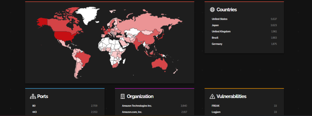The width and height of the screenshot is (312, 116).
Task: Click United Kingdom count 1,961
Action: pos(274,31)
